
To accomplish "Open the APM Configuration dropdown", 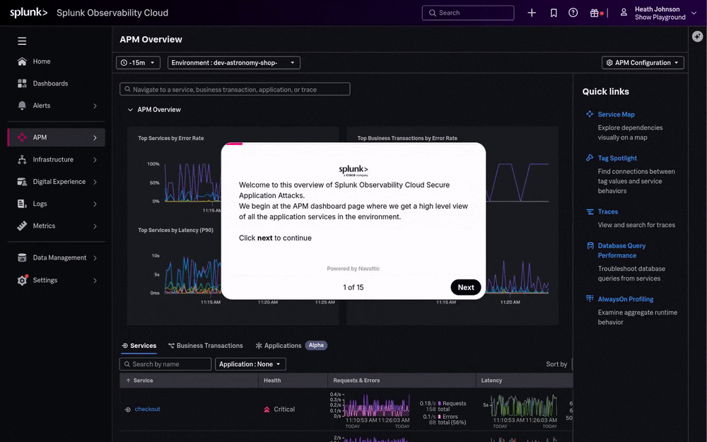I will point(643,63).
